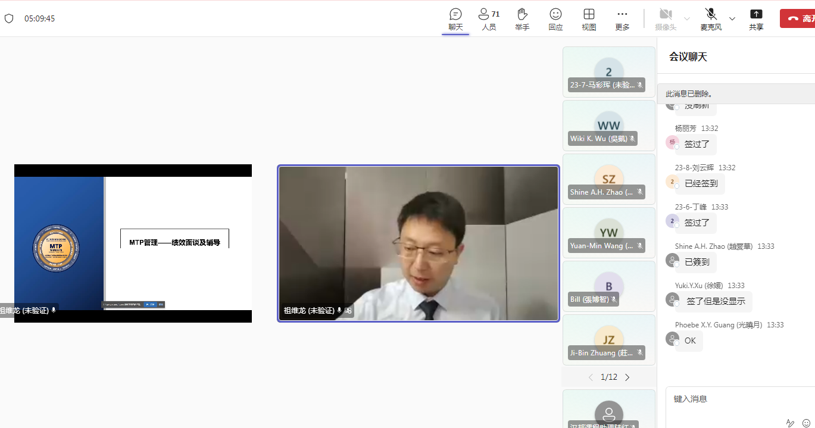
Task: Go to next page of participants
Action: [x=627, y=377]
